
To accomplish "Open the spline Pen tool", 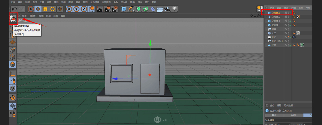I will 131,9.
